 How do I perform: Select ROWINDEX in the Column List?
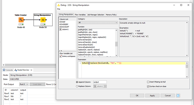(64, 24)
